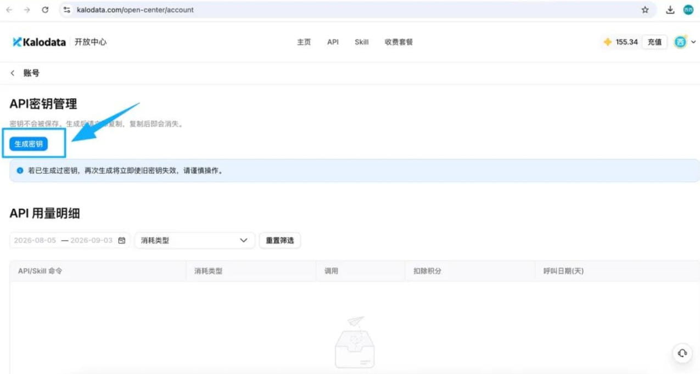The width and height of the screenshot is (700, 374).
Task: Click the 充值 recharge button
Action: 654,42
